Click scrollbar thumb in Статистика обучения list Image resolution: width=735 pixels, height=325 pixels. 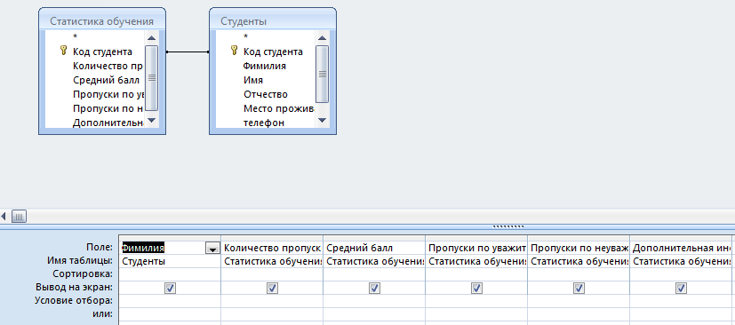click(151, 78)
